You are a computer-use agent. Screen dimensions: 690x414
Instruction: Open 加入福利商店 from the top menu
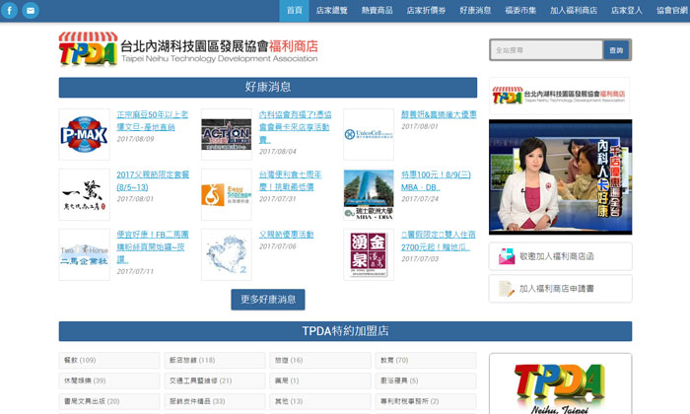(574, 10)
